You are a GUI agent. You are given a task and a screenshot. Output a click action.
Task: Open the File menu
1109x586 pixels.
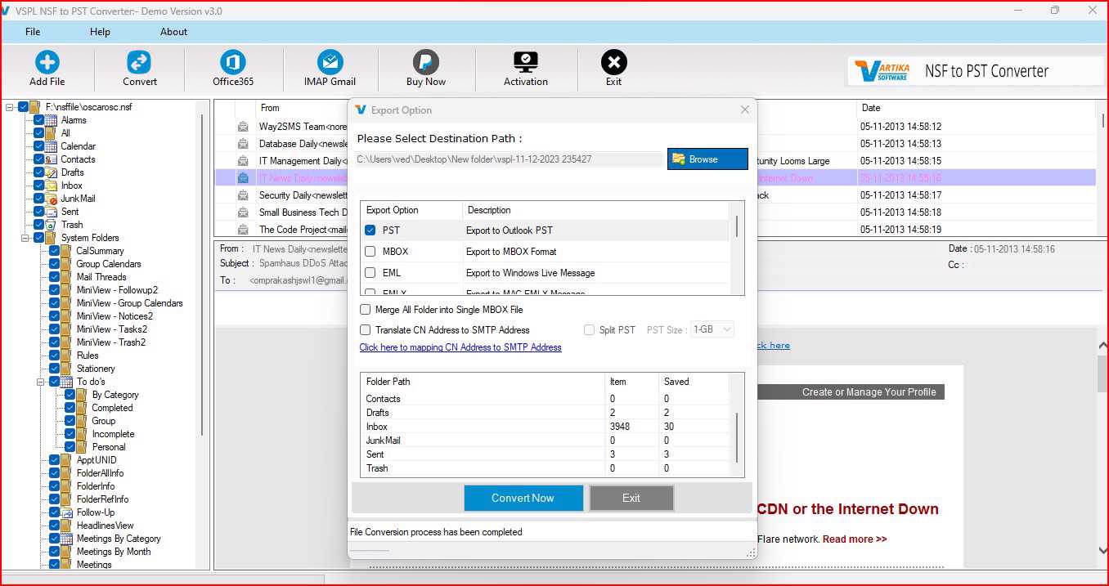[x=33, y=32]
